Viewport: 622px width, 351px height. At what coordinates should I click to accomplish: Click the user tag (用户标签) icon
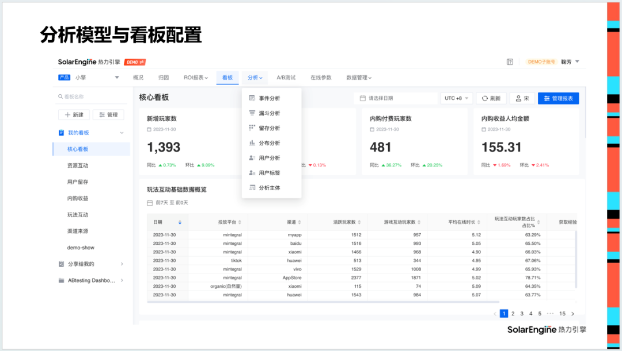(252, 172)
